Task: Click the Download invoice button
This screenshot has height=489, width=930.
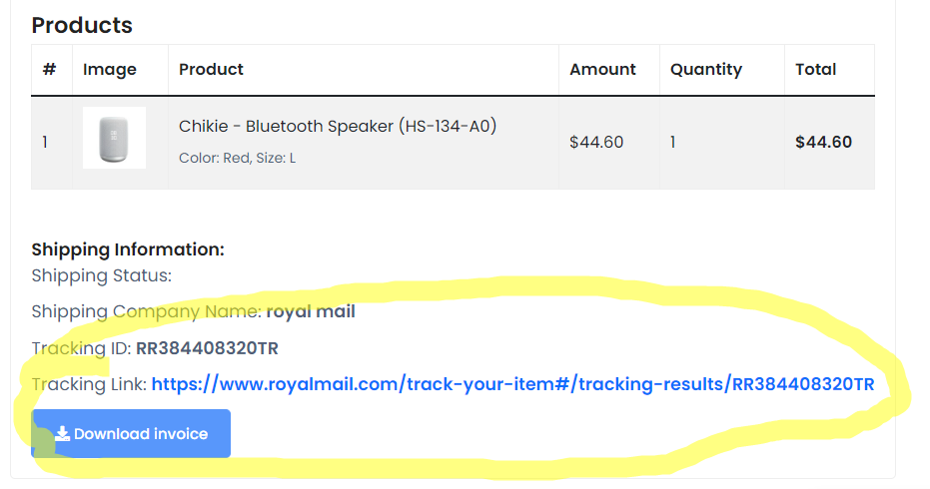Action: [131, 433]
